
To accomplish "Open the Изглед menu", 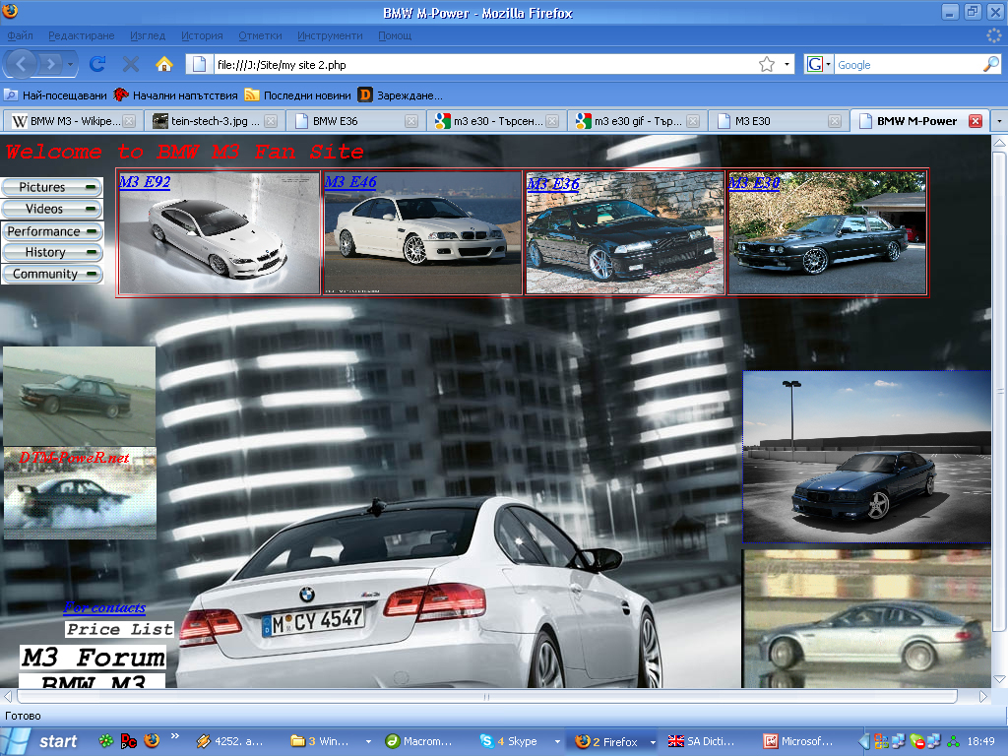I will coord(148,35).
